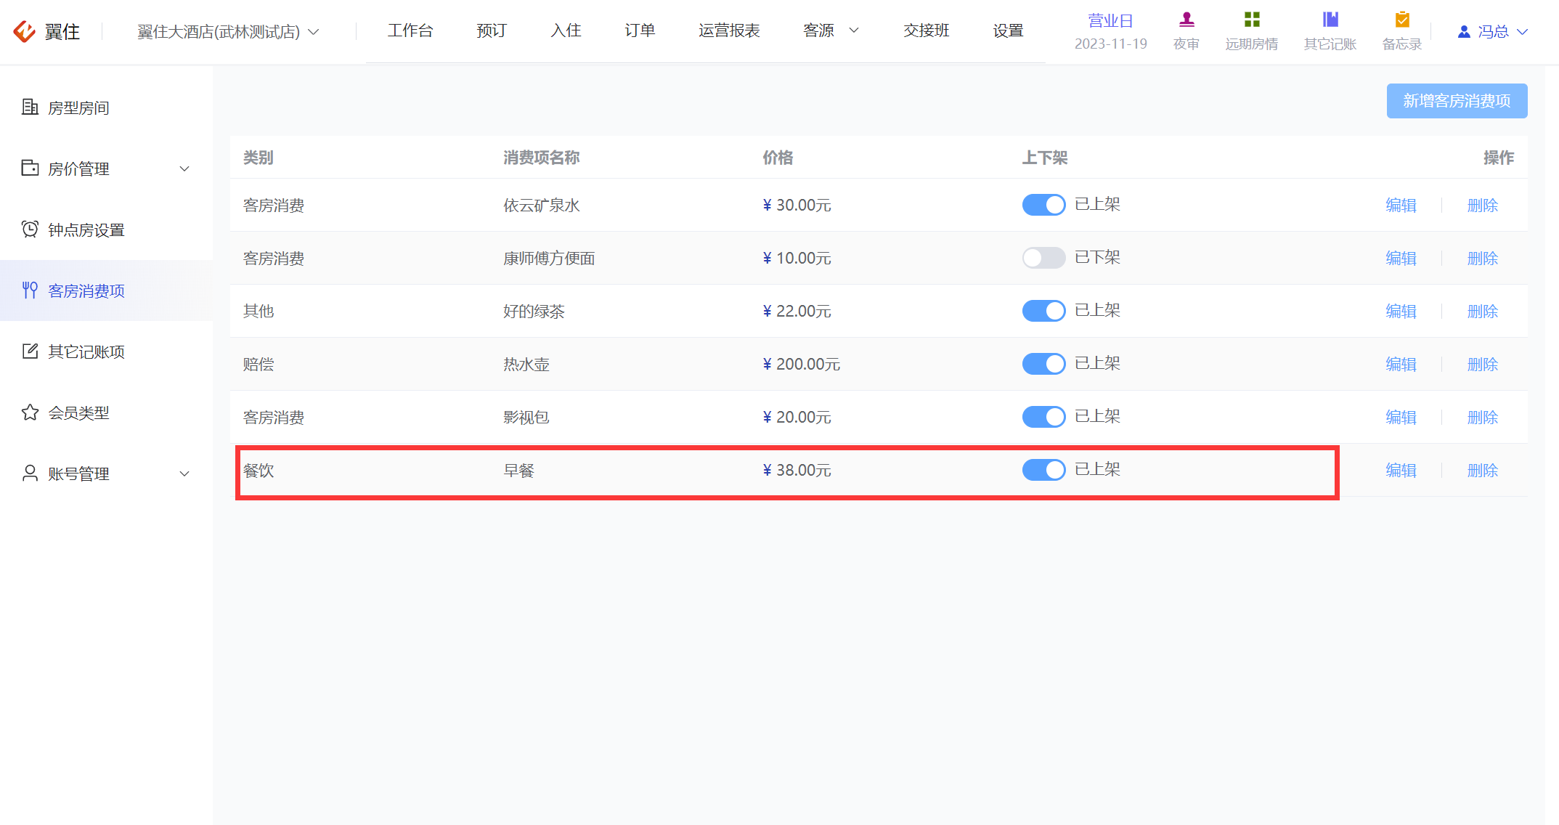Switch to the 运营报表 menu
This screenshot has height=825, width=1559.
click(x=729, y=31)
